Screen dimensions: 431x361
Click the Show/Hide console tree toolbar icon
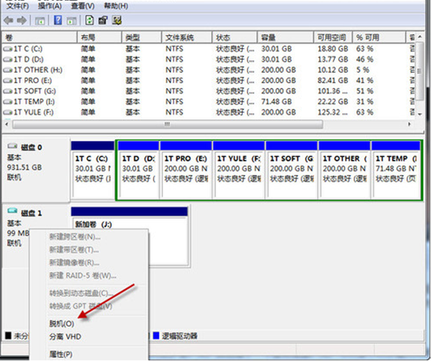coord(41,21)
